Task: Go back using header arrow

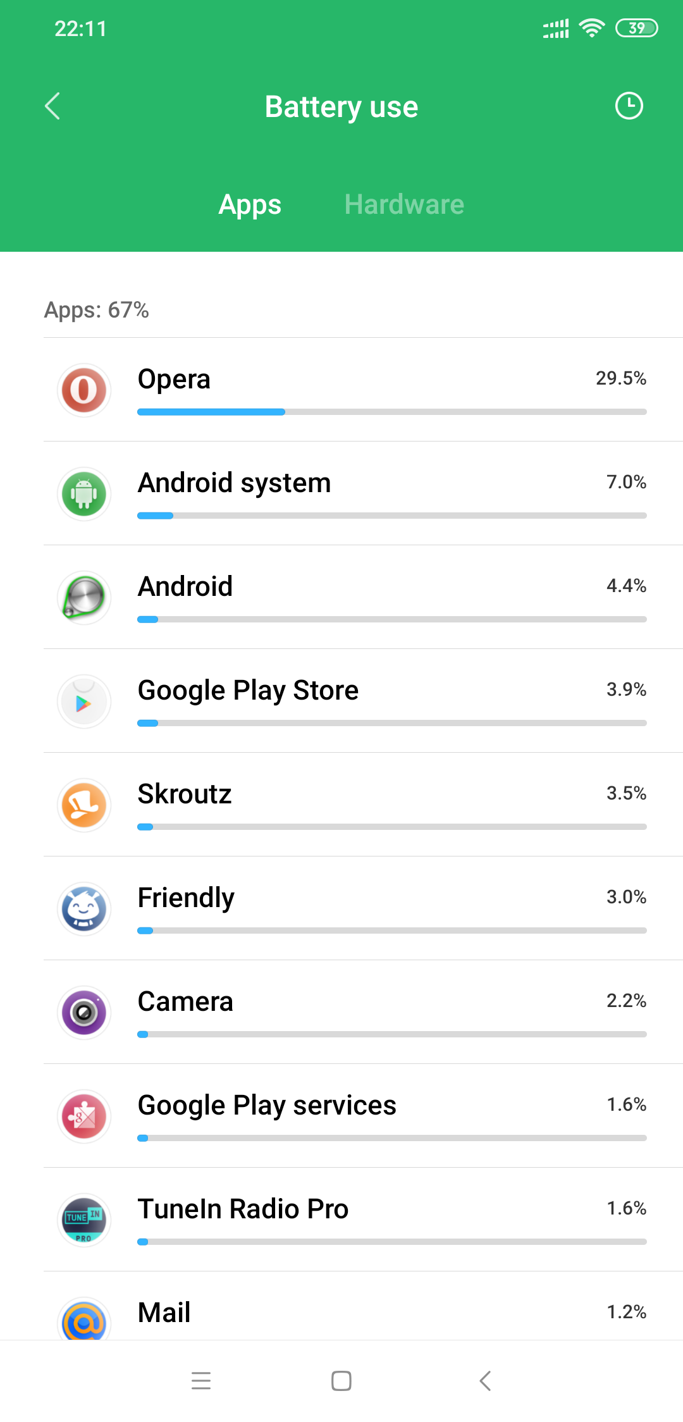Action: coord(52,106)
